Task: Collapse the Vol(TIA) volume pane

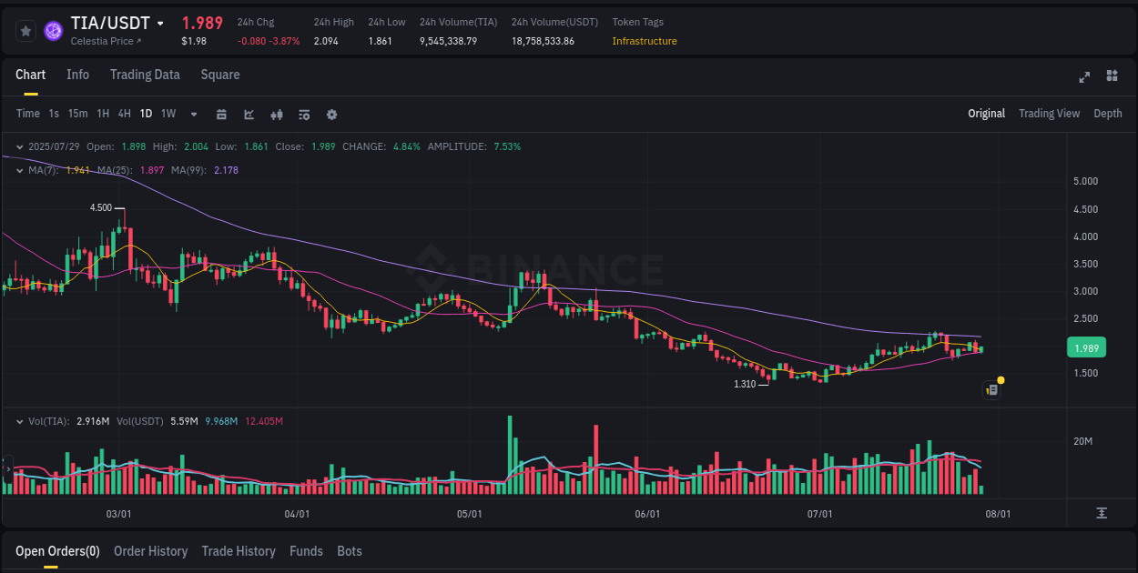Action: (x=19, y=421)
